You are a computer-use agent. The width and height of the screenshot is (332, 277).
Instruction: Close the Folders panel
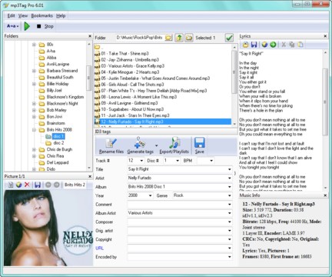click(x=90, y=36)
